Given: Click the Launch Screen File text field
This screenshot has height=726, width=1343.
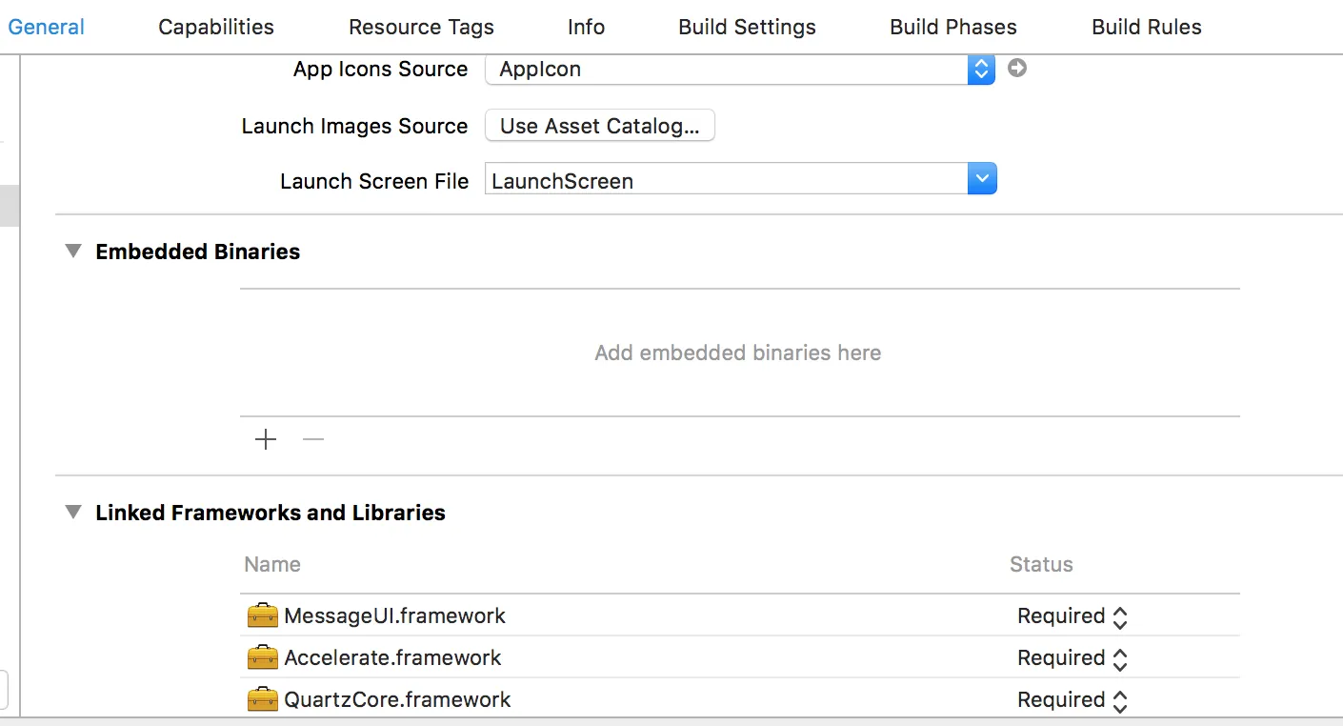Looking at the screenshot, I should pyautogui.click(x=726, y=180).
